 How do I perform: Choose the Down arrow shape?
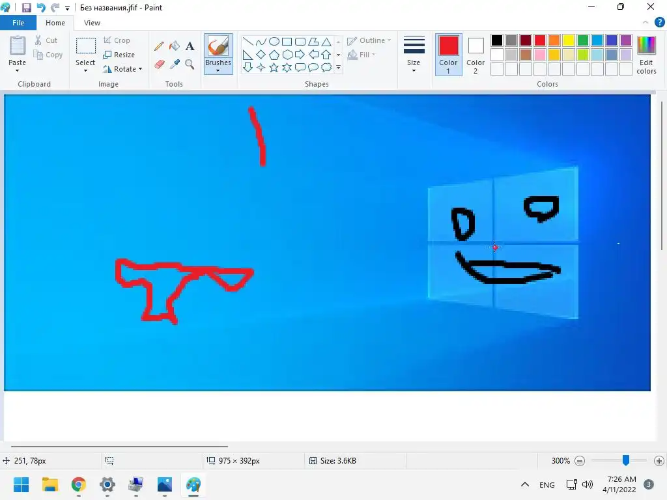coord(248,67)
